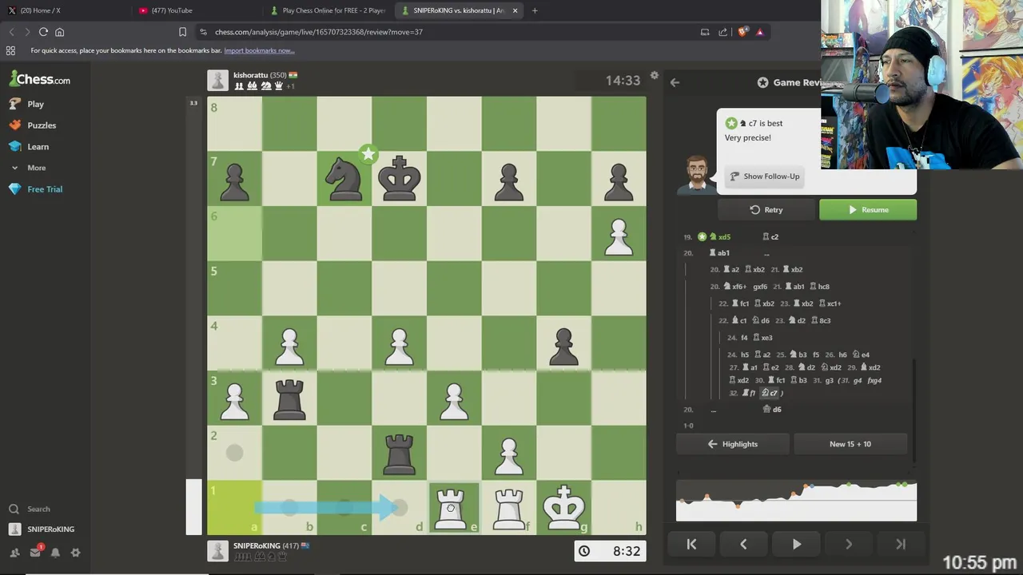
Task: Click the chess.com URL address bar
Action: tap(448, 32)
